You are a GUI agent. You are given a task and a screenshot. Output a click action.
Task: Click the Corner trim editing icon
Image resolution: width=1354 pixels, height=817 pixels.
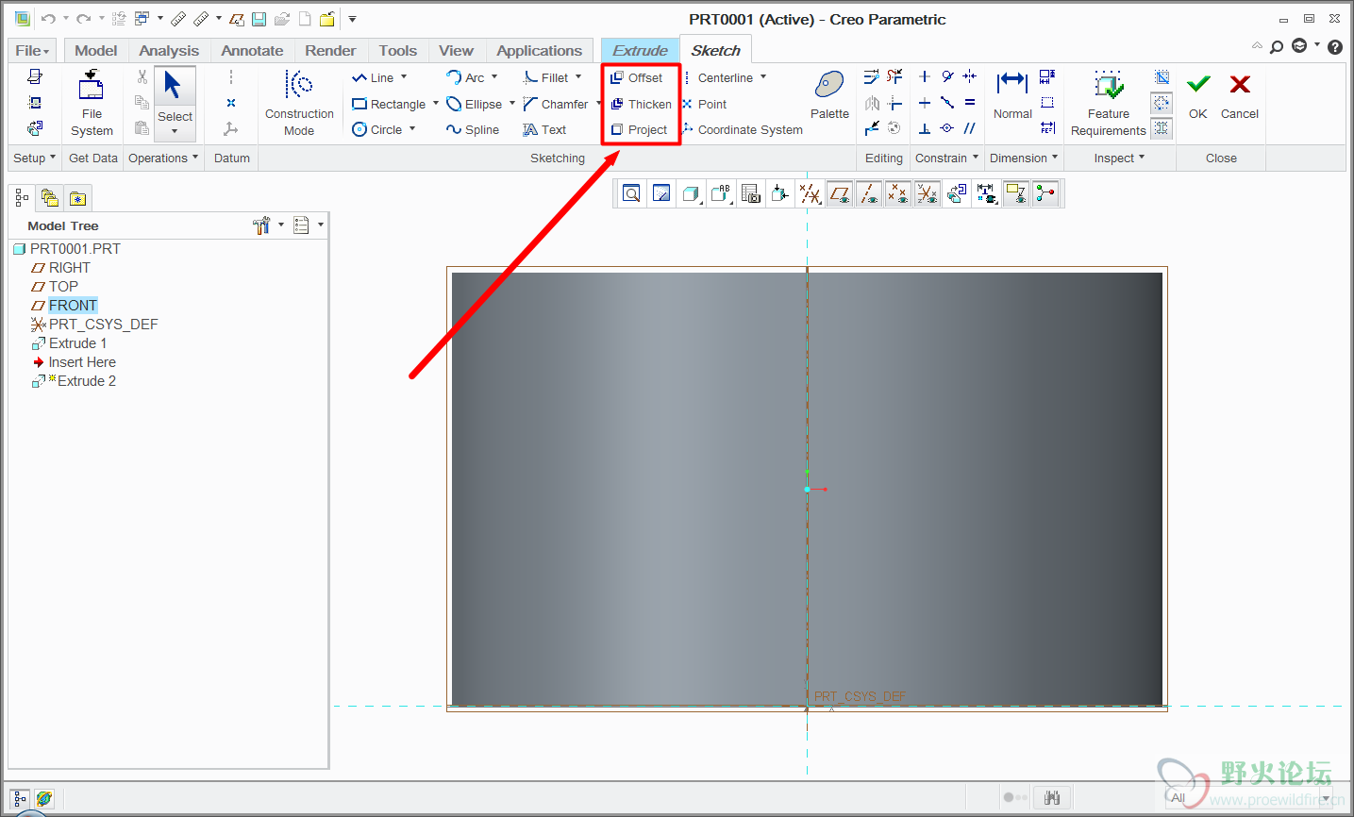click(x=894, y=103)
